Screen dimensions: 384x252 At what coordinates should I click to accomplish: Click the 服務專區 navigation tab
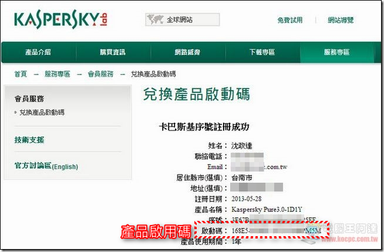click(x=337, y=52)
